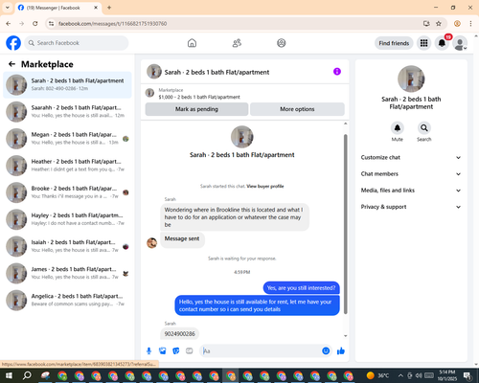The image size is (479, 383).
Task: Open Windows taskbar search icon
Action: pos(27,375)
